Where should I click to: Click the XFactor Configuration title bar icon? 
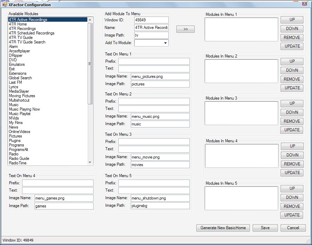click(5, 5)
